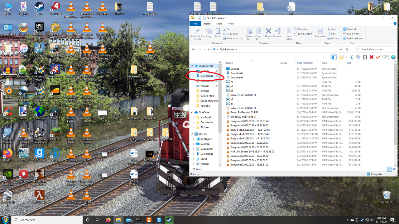Click the Delete icon on the ribbon
The width and height of the screenshot is (399, 224).
pyautogui.click(x=268, y=33)
